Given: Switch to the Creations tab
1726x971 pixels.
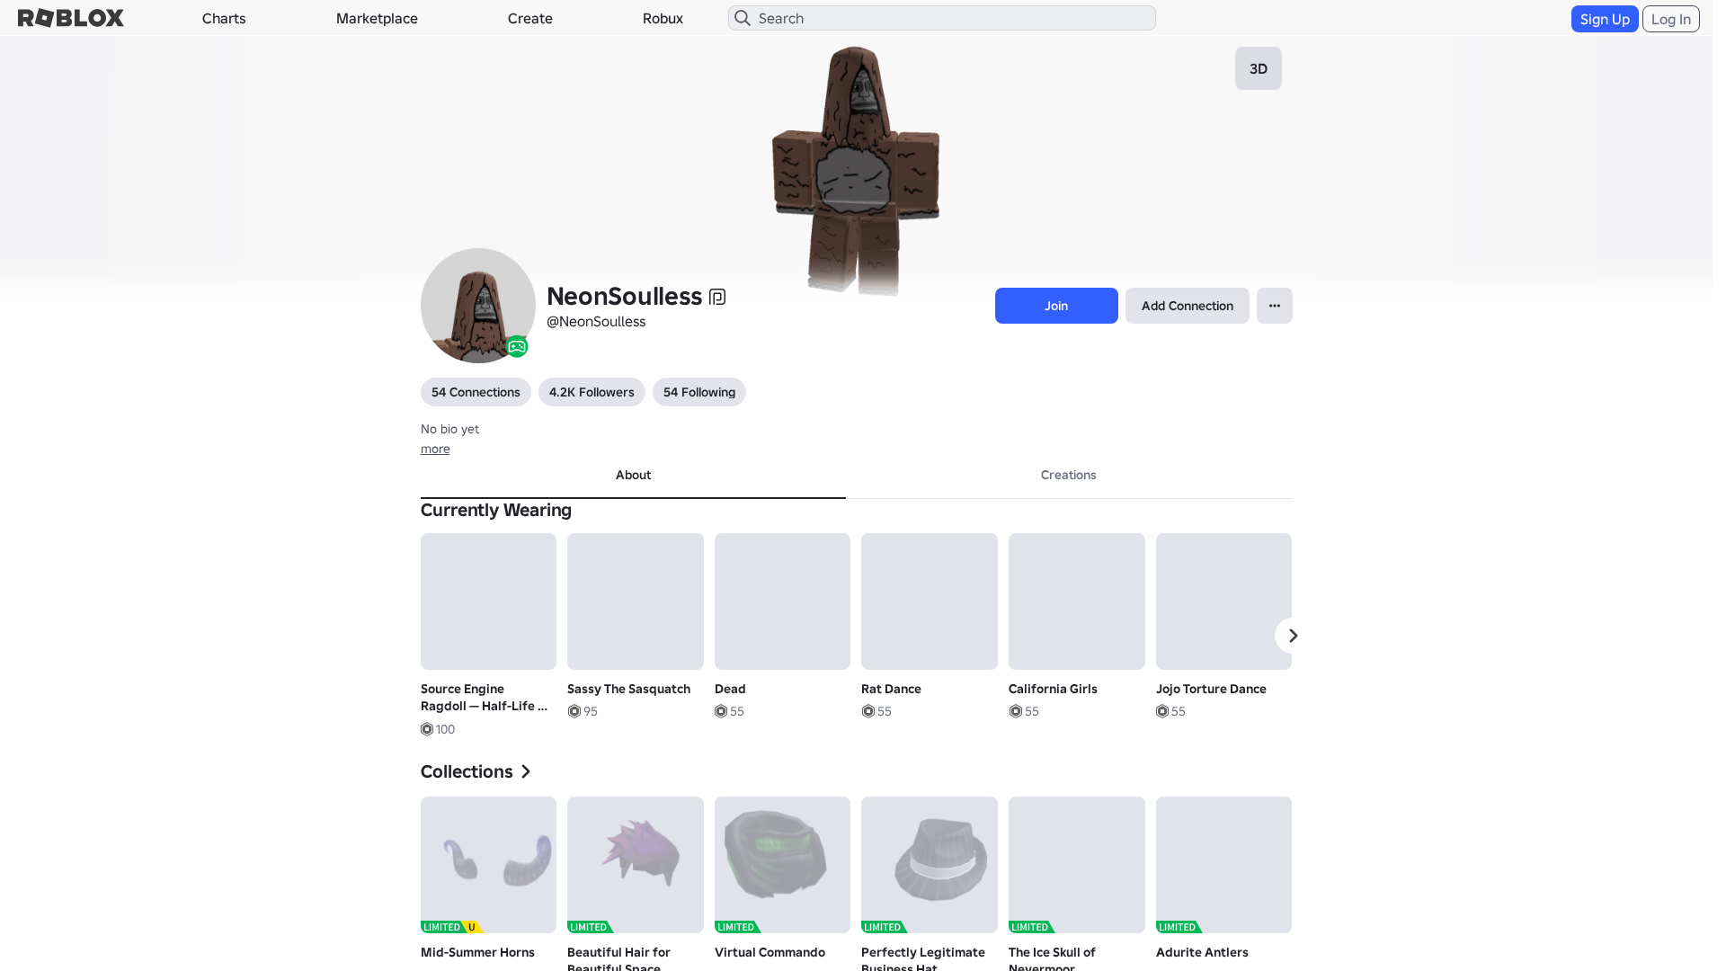Looking at the screenshot, I should point(1069,475).
